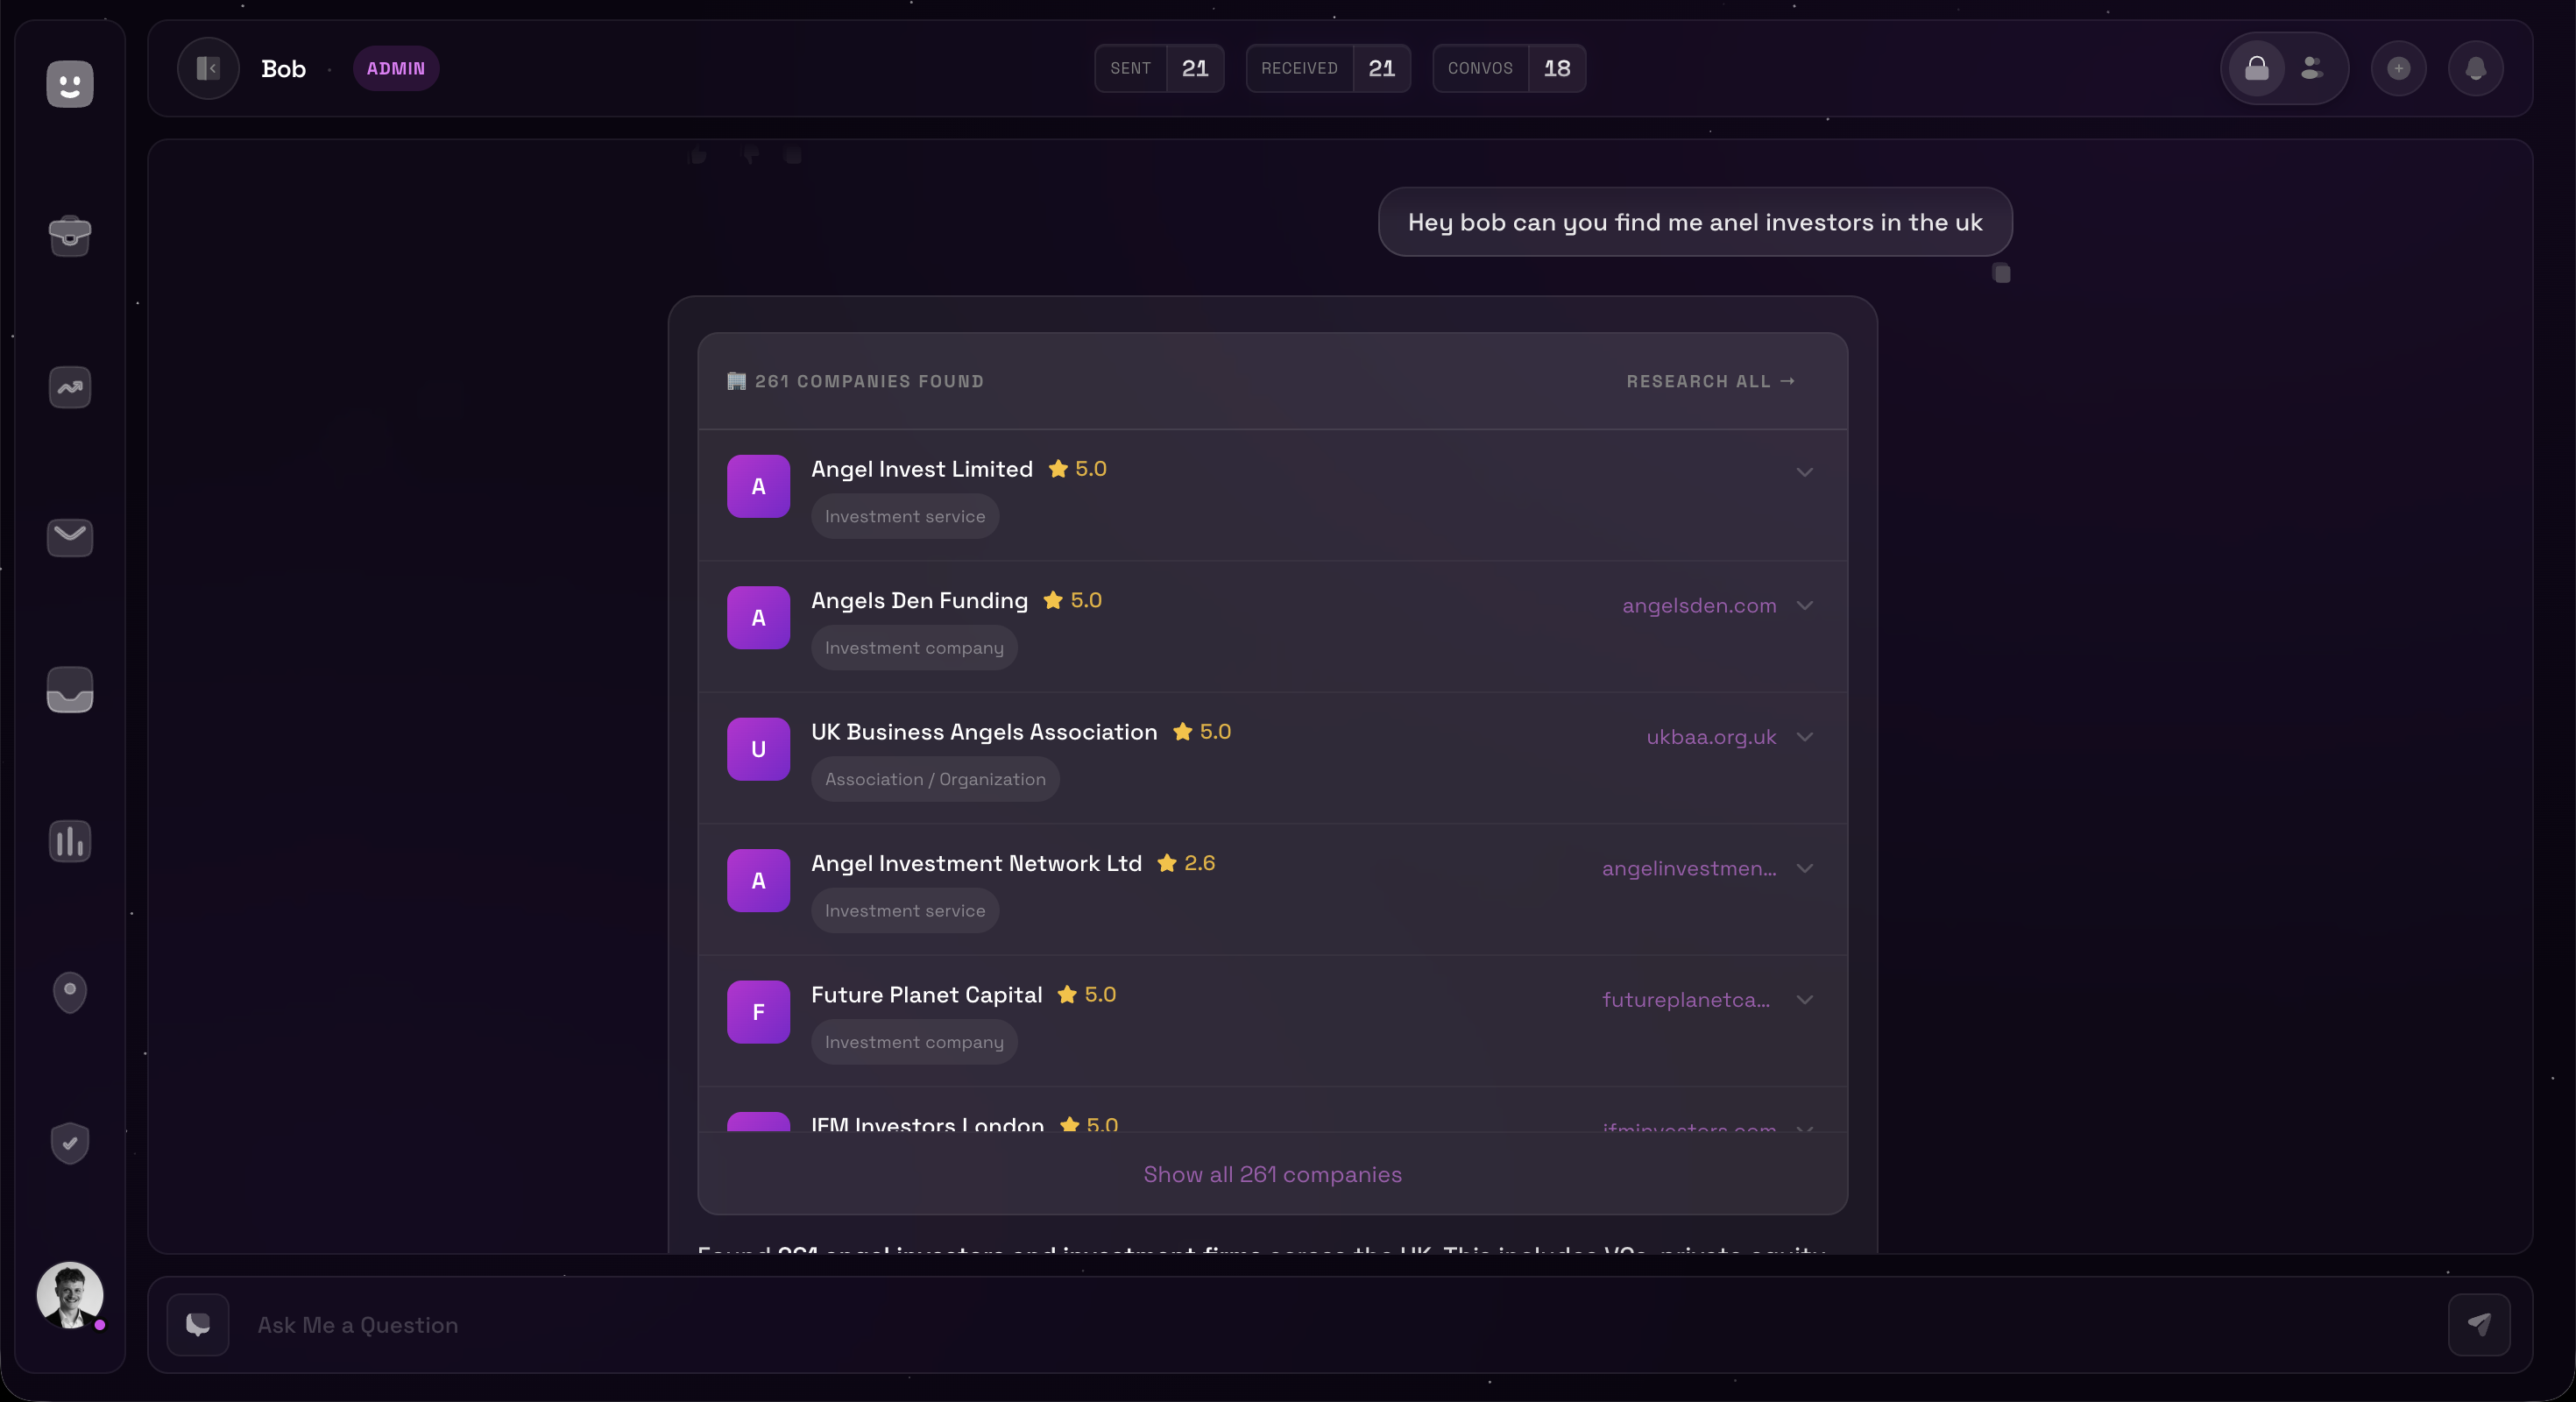Click Show all 261 companies

[x=1271, y=1174]
